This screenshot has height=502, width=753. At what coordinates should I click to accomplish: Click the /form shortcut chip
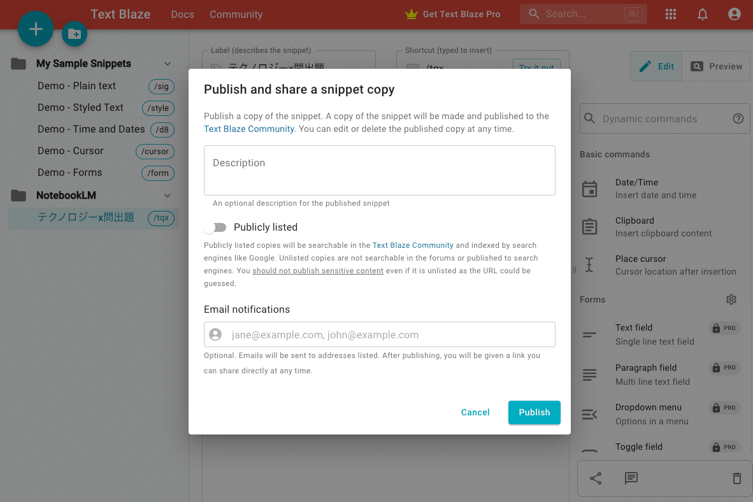click(158, 173)
